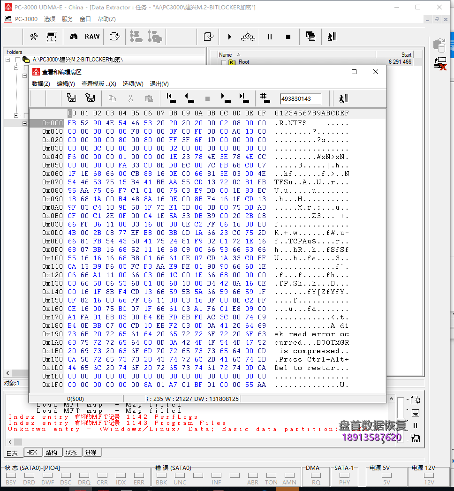Click the 退出(V) menu item
The image size is (454, 491).
(x=159, y=84)
